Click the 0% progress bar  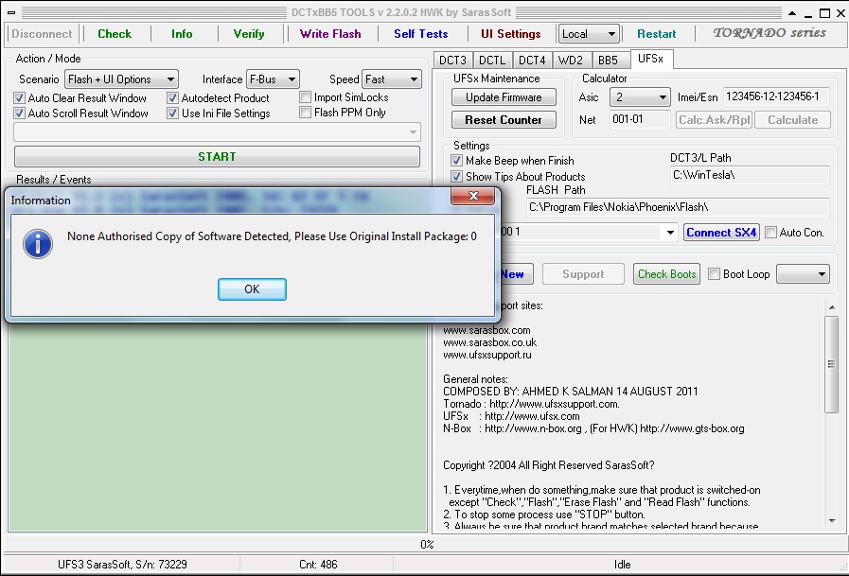coord(427,544)
